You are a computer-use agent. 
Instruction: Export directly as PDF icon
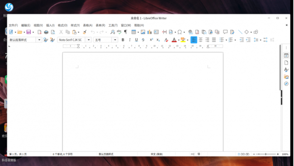[39, 32]
